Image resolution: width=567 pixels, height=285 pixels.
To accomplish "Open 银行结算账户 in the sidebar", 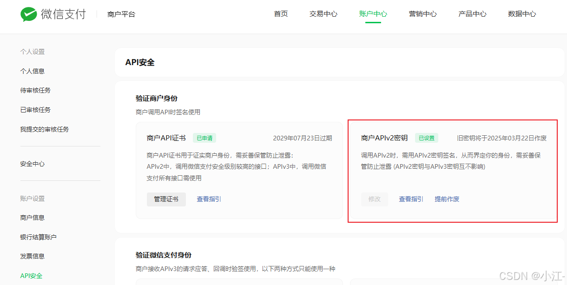I will 39,237.
